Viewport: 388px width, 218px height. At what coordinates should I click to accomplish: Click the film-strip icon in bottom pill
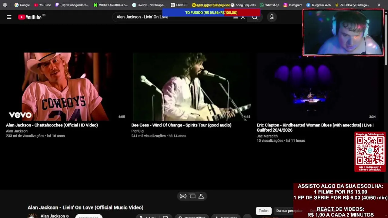192,196
